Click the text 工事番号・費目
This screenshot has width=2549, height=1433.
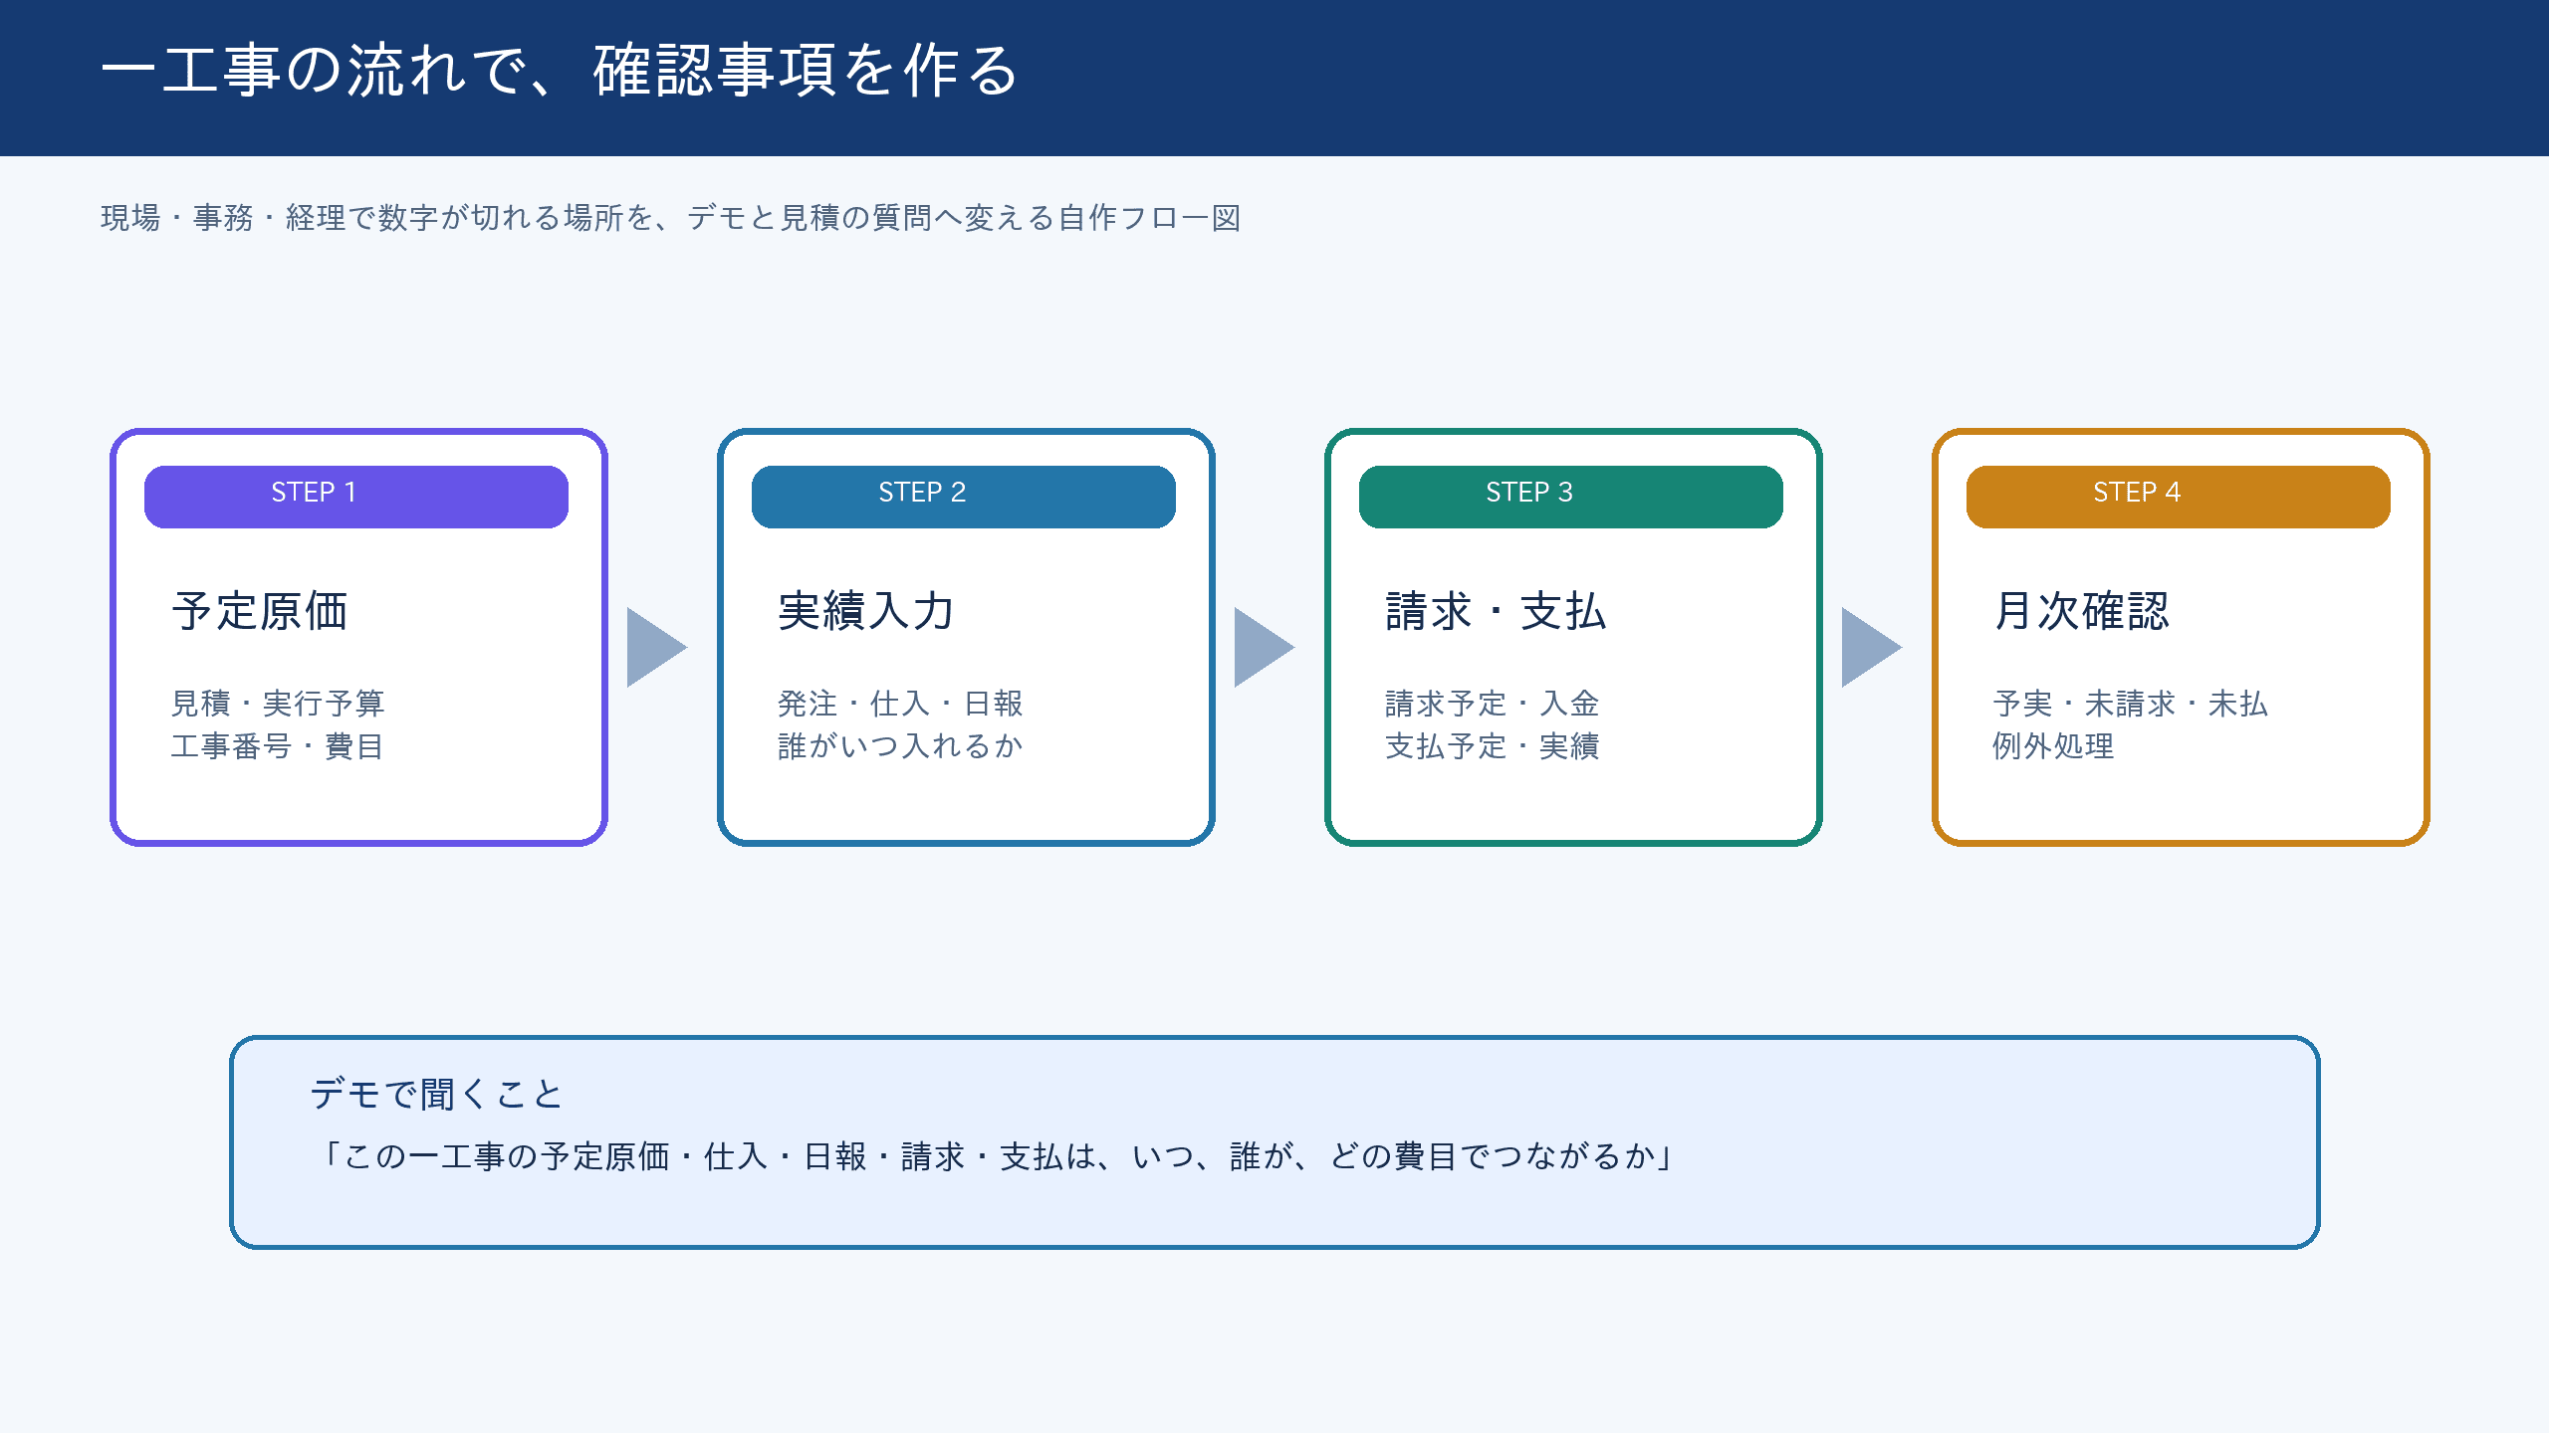point(278,745)
